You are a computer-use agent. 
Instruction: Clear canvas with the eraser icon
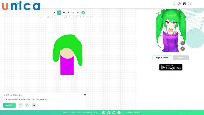tap(34, 105)
